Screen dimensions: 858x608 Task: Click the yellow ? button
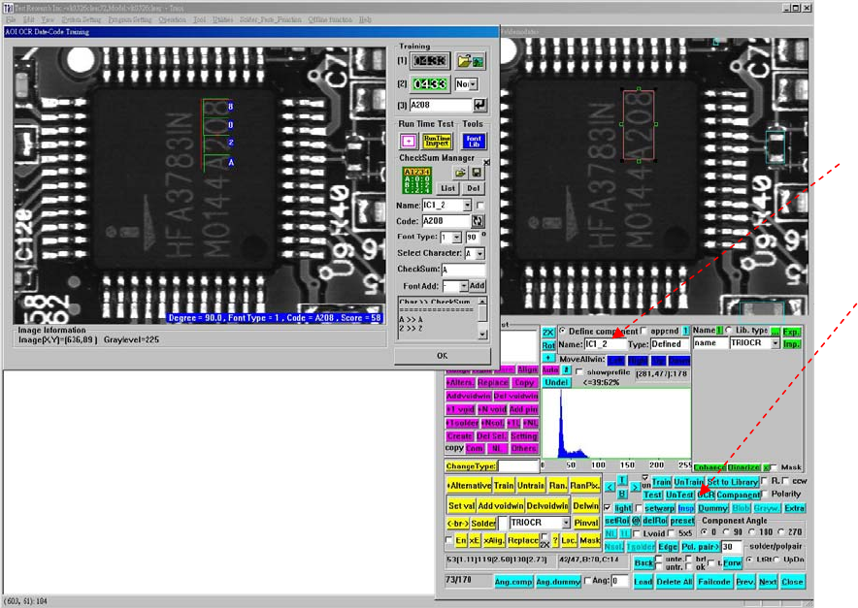pos(555,540)
